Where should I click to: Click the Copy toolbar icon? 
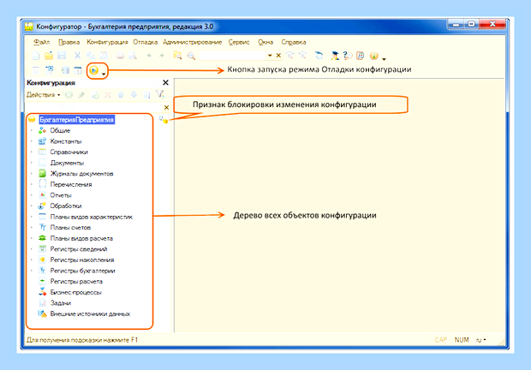pyautogui.click(x=91, y=56)
